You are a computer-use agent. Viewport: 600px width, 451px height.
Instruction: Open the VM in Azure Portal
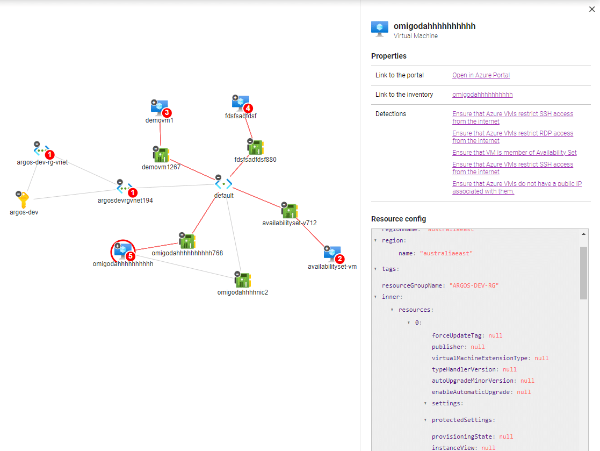click(x=480, y=75)
